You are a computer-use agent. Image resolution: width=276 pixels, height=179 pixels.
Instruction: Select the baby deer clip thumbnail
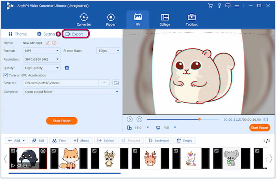click(x=109, y=158)
